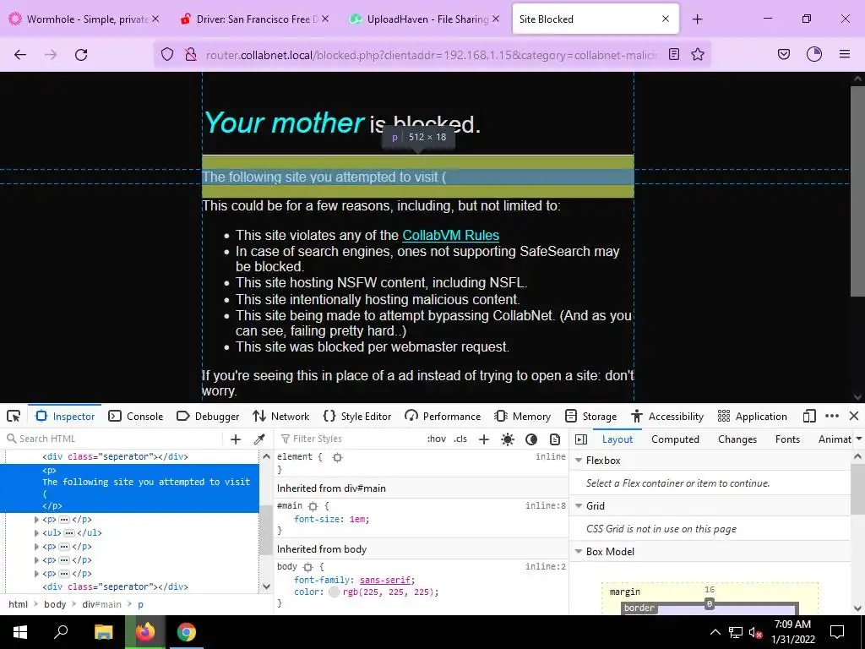This screenshot has width=865, height=649.
Task: Open File Explorer from taskbar
Action: pyautogui.click(x=103, y=632)
